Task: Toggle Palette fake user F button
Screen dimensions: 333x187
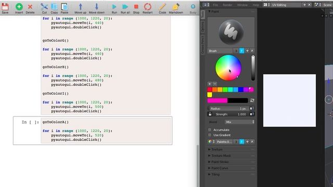Action: tap(241, 142)
